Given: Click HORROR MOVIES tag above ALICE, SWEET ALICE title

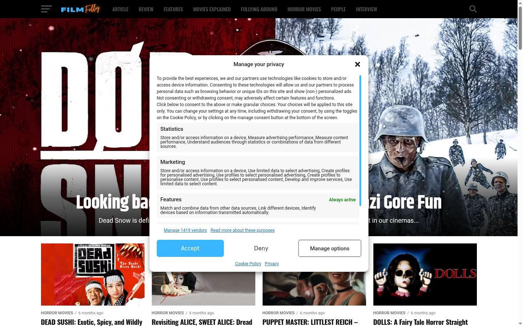Looking at the screenshot, I should [168, 313].
